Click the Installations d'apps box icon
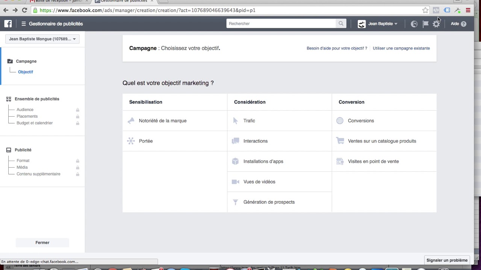This screenshot has width=481, height=270. [x=236, y=161]
